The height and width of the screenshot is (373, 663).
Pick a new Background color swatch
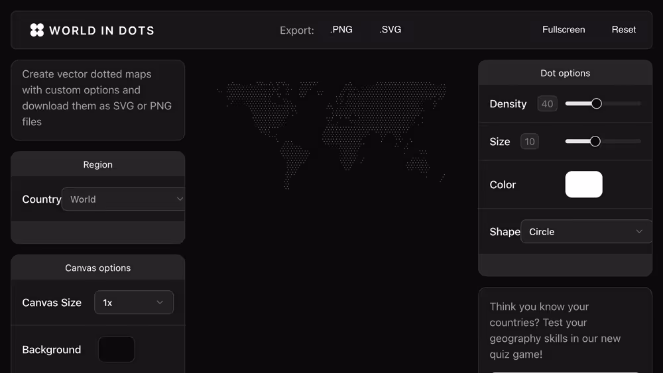117,350
